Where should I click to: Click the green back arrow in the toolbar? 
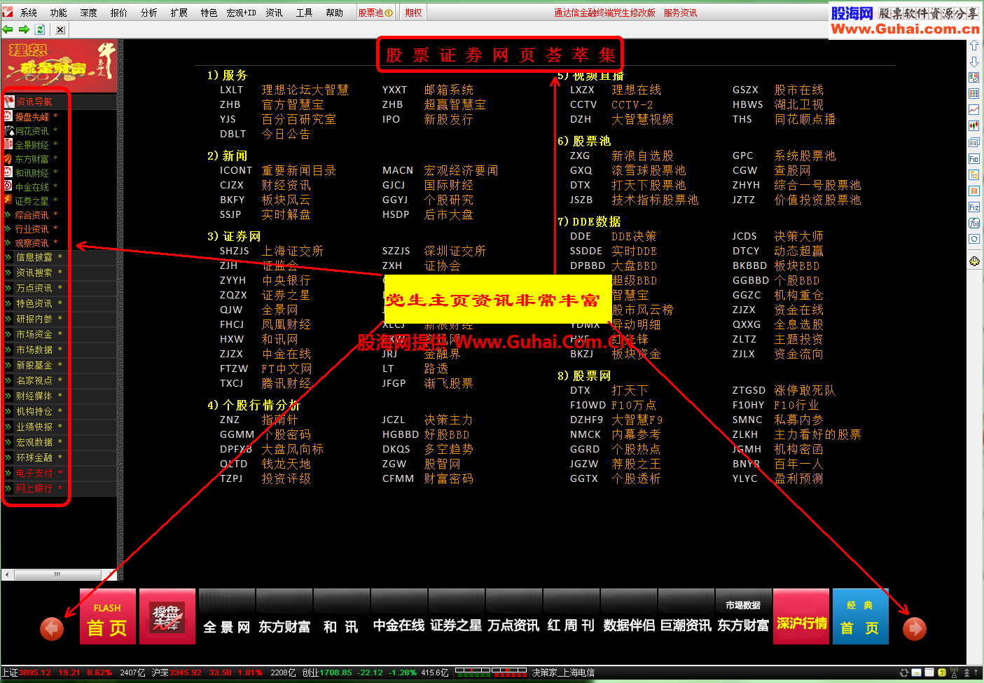[x=8, y=29]
